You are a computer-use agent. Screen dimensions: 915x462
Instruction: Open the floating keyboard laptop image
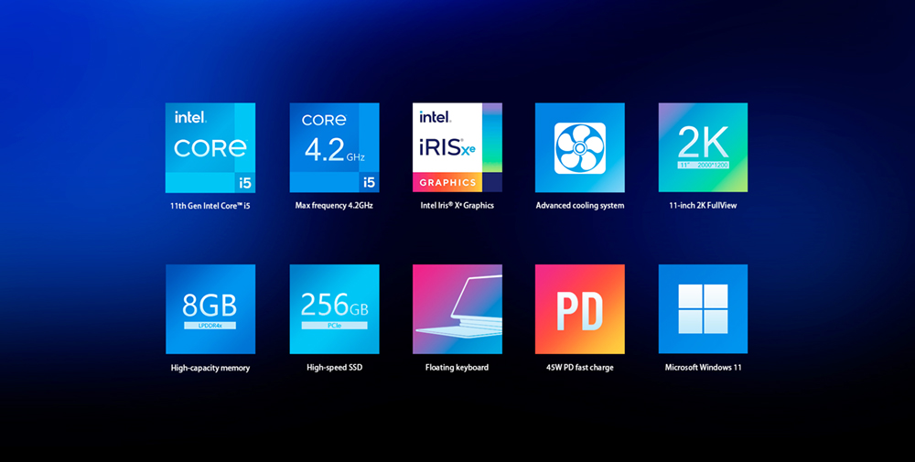457,309
